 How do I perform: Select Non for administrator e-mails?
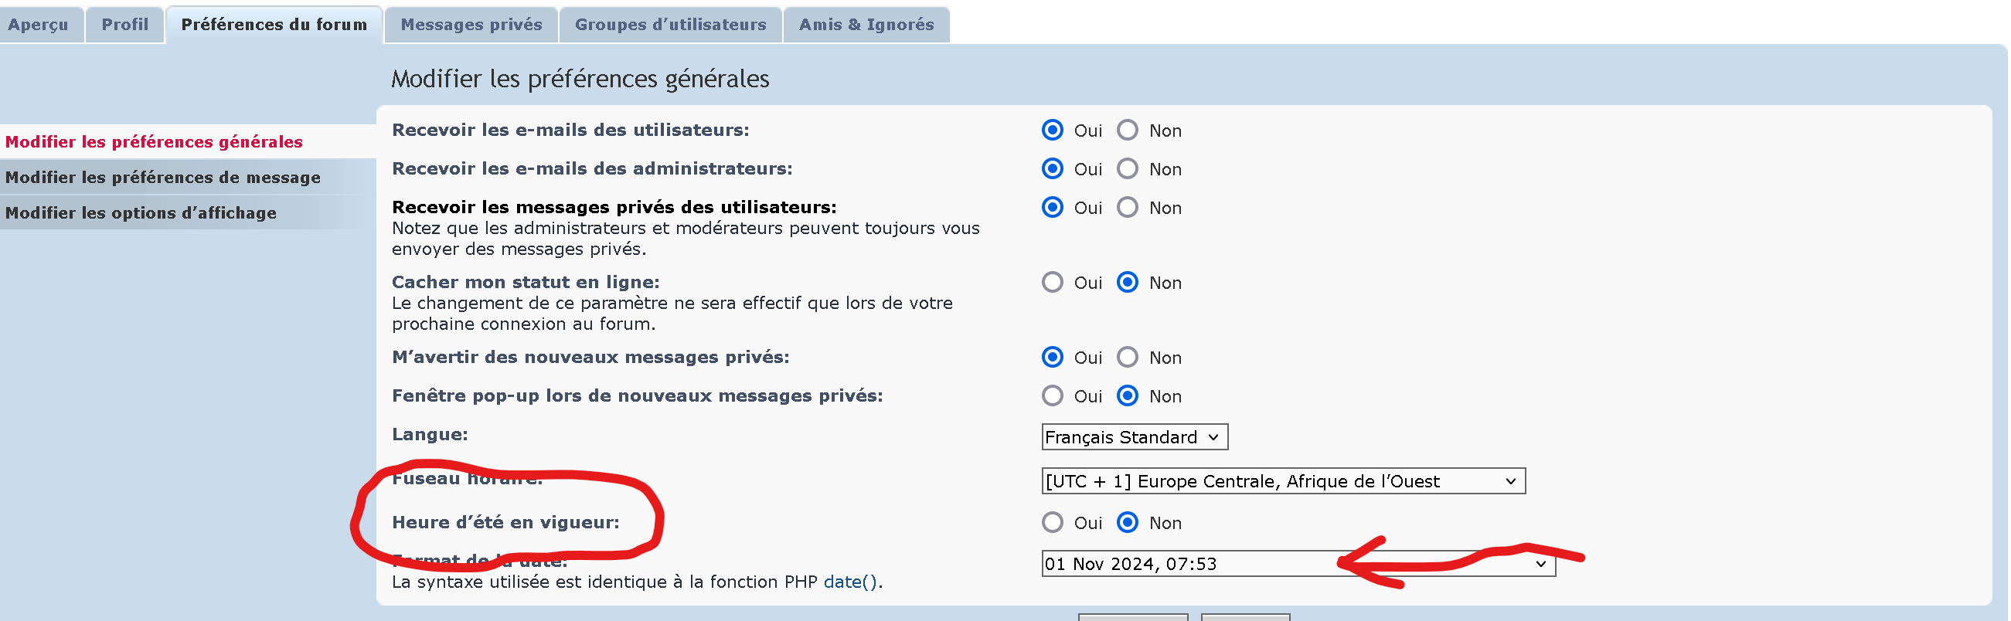coord(1128,169)
